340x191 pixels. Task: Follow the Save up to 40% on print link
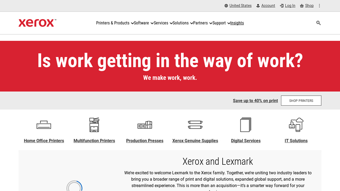255,101
